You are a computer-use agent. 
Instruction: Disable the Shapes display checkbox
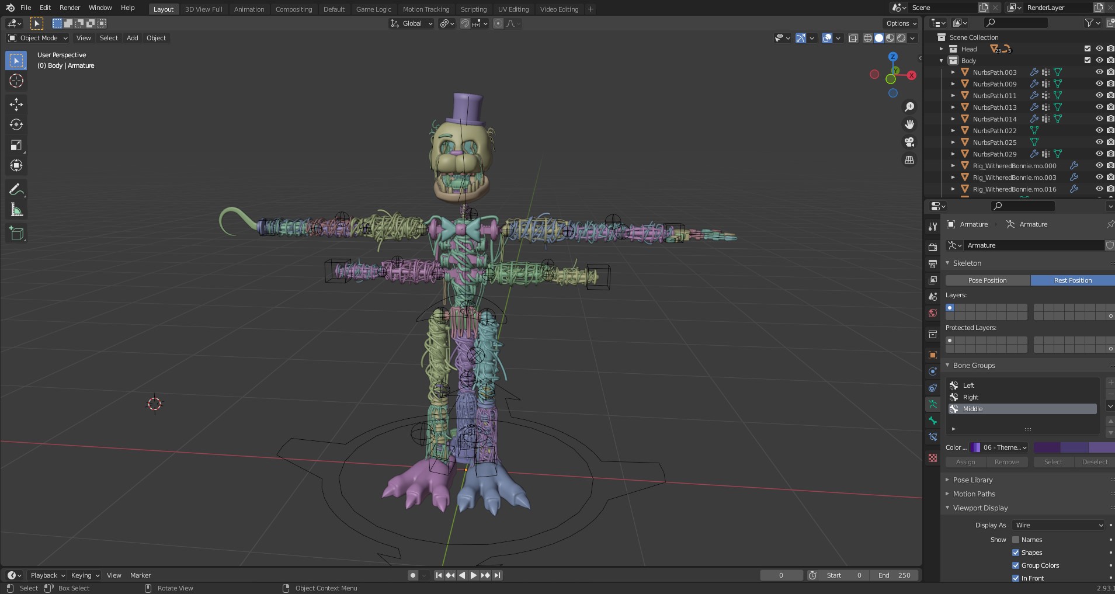click(x=1016, y=553)
